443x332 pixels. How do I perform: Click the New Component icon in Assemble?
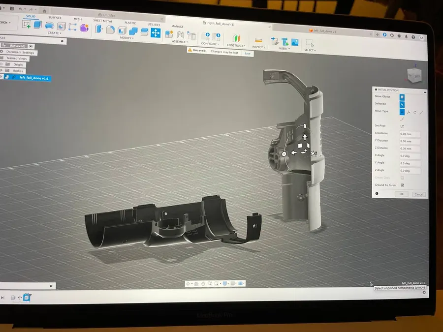[169, 34]
